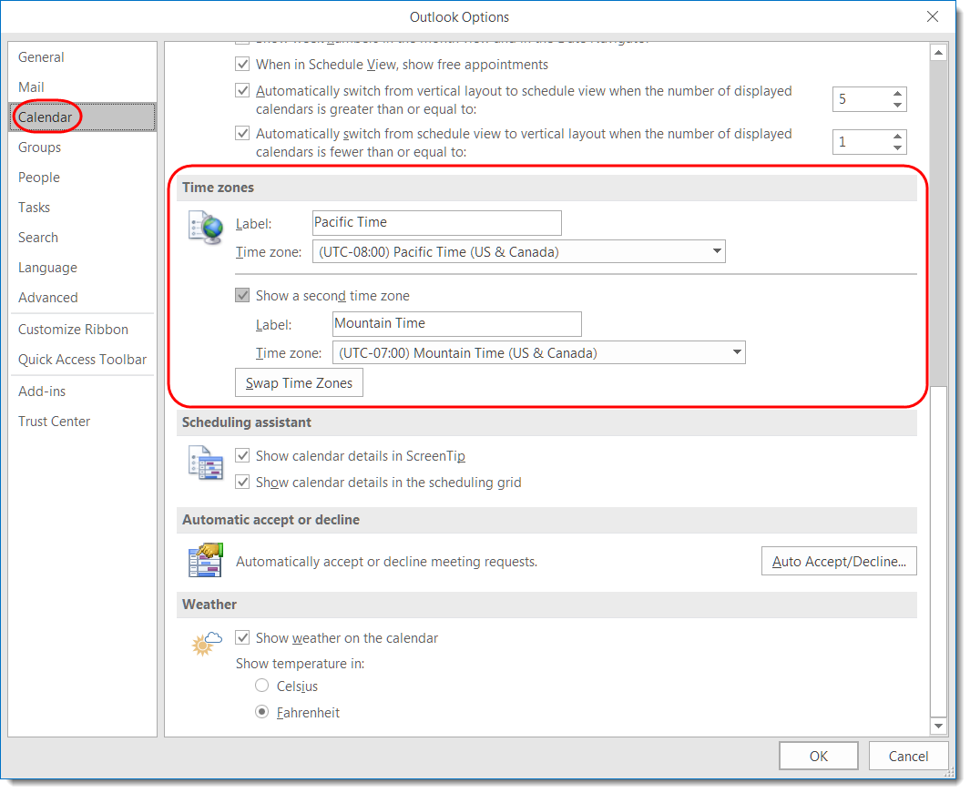This screenshot has width=970, height=793.
Task: Uncheck Show calendar details in ScreenTip
Action: pos(243,456)
